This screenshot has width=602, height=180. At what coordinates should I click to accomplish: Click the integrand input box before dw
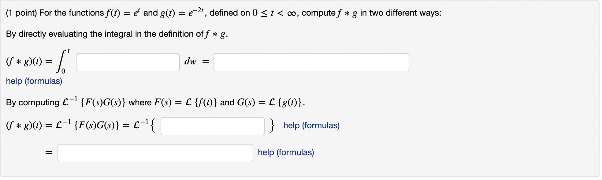click(x=128, y=62)
